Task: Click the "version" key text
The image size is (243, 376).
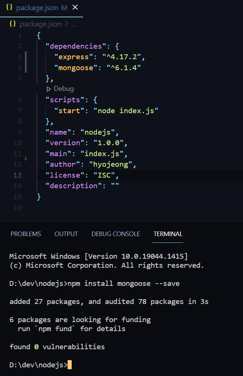Action: (65, 143)
